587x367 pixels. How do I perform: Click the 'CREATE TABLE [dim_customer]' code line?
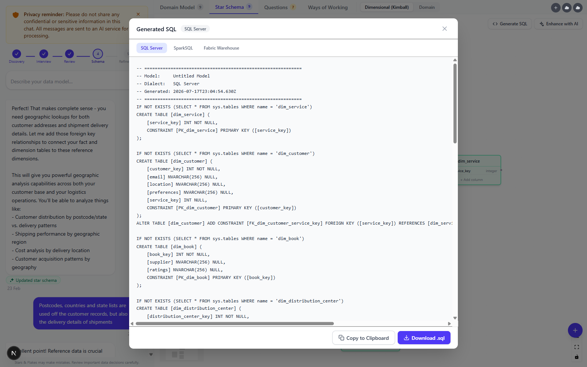tap(174, 161)
